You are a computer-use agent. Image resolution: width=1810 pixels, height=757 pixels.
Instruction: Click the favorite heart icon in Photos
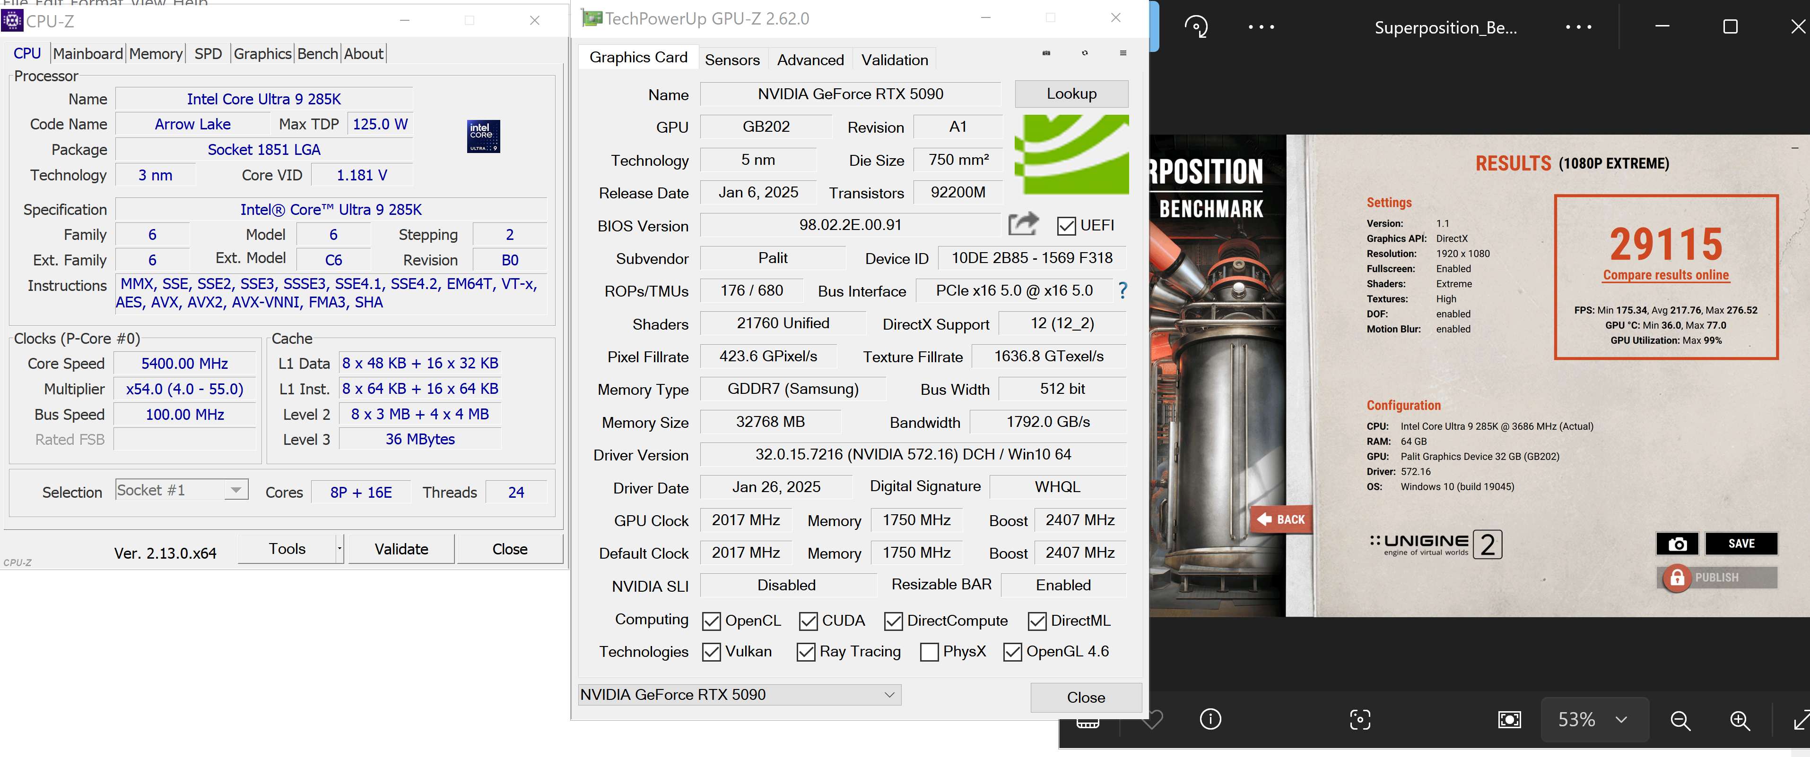click(x=1152, y=719)
